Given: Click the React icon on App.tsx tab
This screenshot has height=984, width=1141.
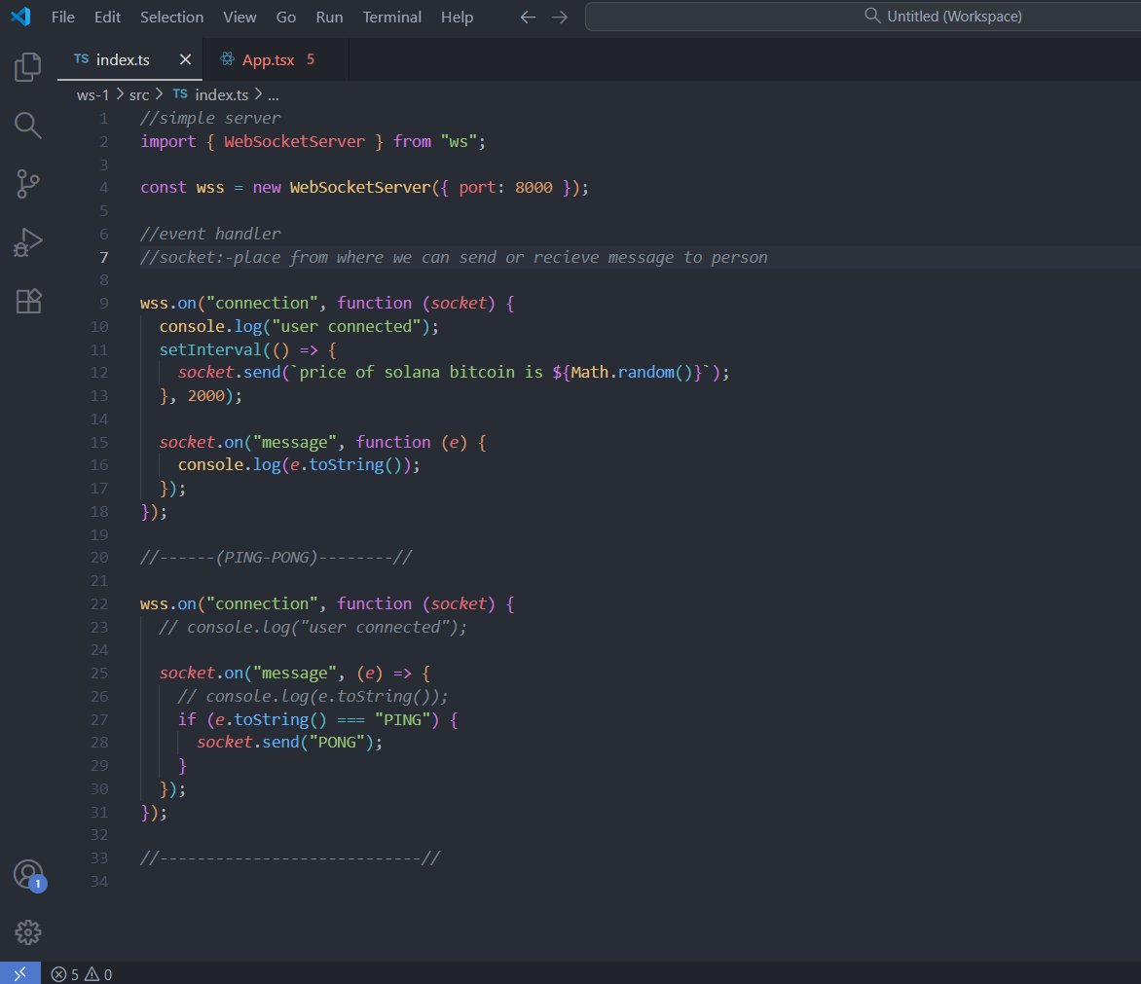Looking at the screenshot, I should [227, 59].
